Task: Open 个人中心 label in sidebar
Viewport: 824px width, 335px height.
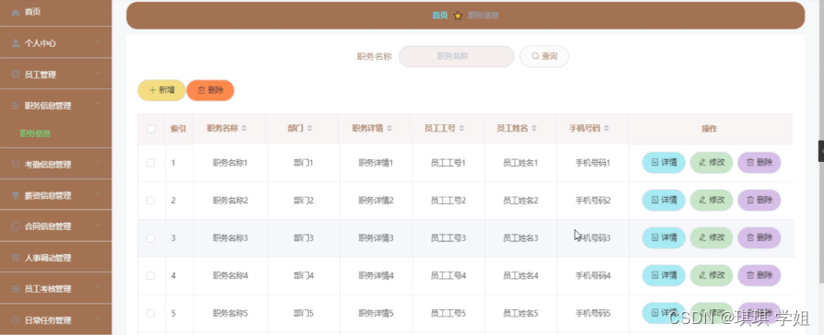Action: pos(41,43)
